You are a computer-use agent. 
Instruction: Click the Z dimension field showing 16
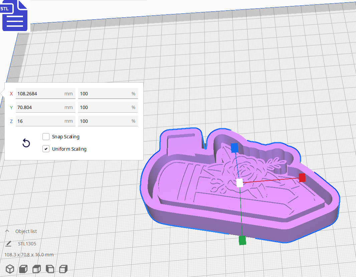click(x=45, y=121)
